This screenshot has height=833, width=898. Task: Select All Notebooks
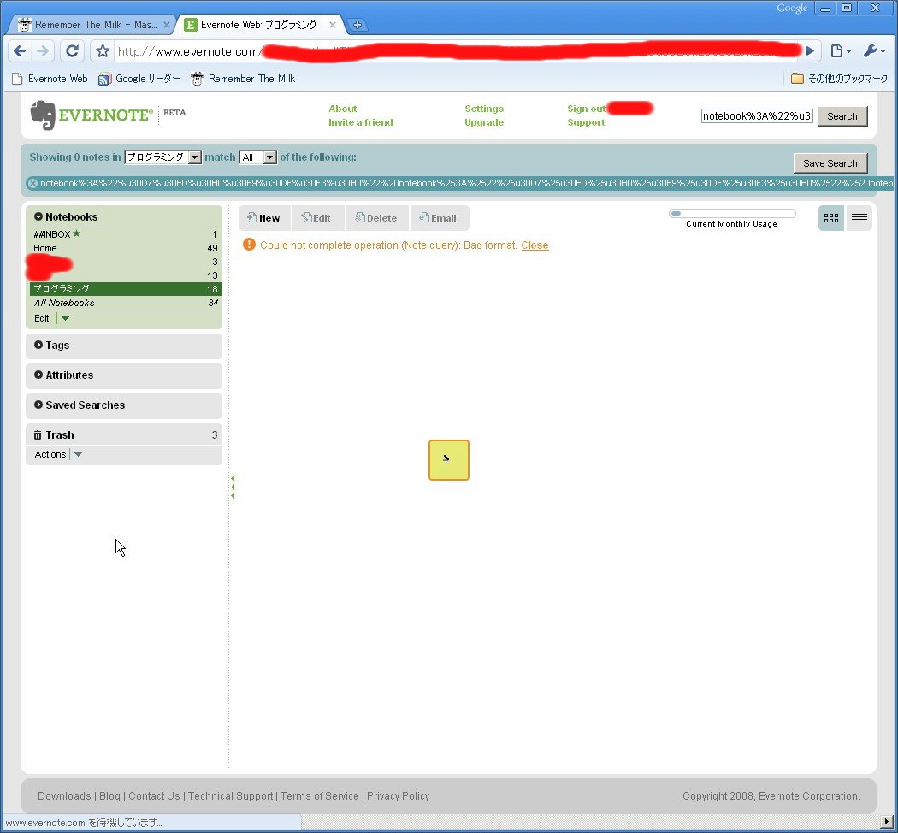[x=126, y=303]
